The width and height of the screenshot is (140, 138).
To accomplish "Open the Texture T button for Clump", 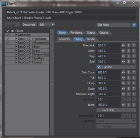I will [x=134, y=83].
